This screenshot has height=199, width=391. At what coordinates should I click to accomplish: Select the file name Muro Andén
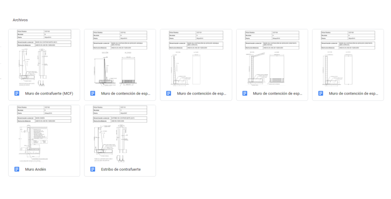tap(36, 169)
